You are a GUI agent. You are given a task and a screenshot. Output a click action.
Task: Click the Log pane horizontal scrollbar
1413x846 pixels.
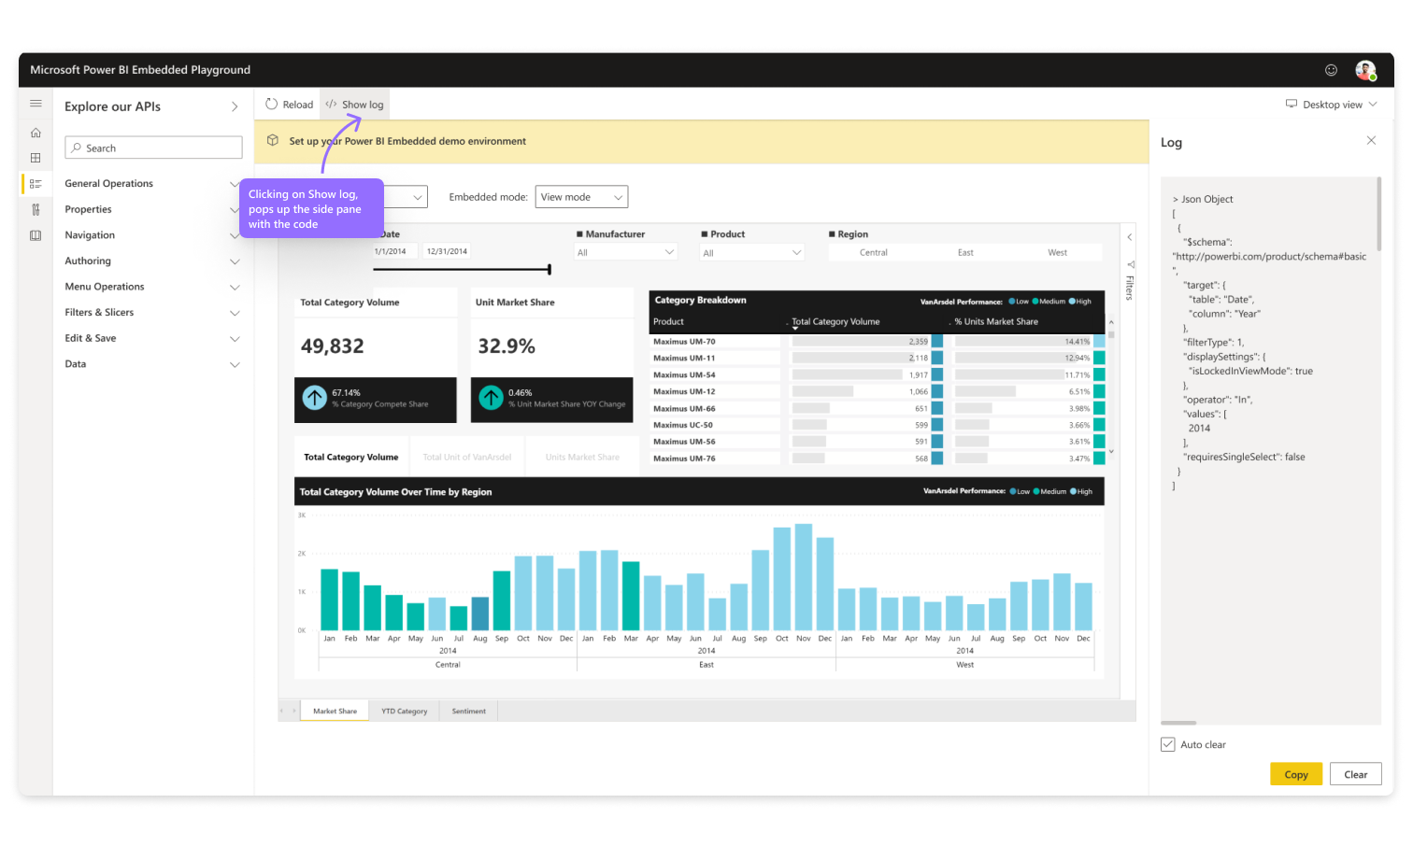[1178, 723]
